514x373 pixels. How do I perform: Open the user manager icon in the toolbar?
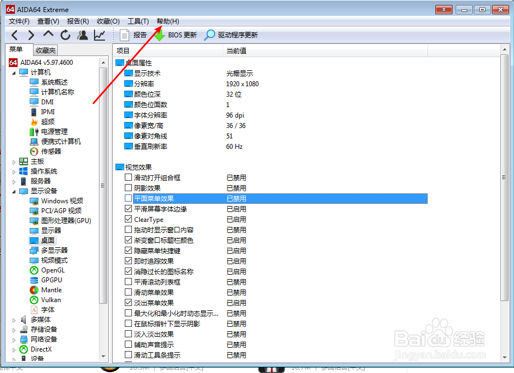point(82,35)
